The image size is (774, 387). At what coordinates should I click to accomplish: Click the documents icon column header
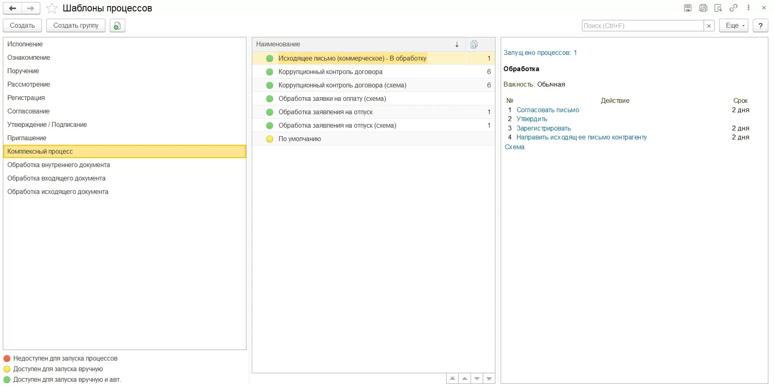(x=474, y=44)
